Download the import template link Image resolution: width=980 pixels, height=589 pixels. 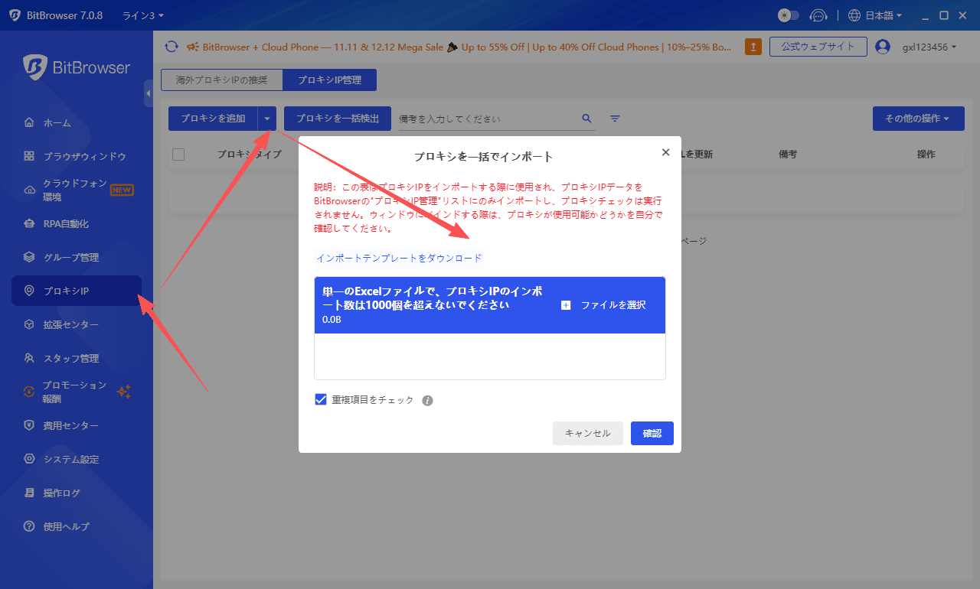click(x=400, y=258)
